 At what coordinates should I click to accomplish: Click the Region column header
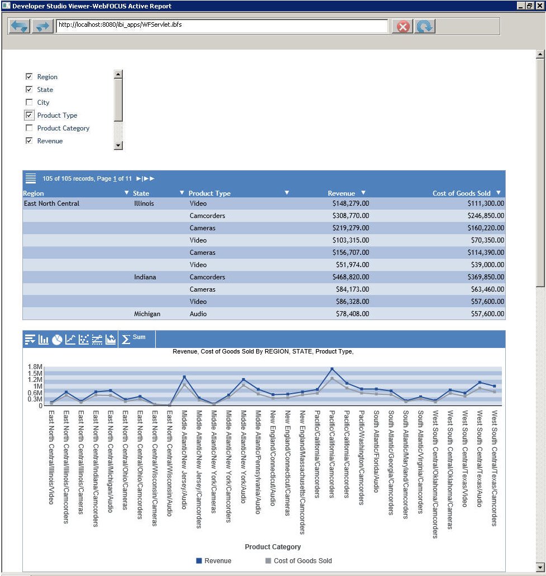pyautogui.click(x=33, y=193)
